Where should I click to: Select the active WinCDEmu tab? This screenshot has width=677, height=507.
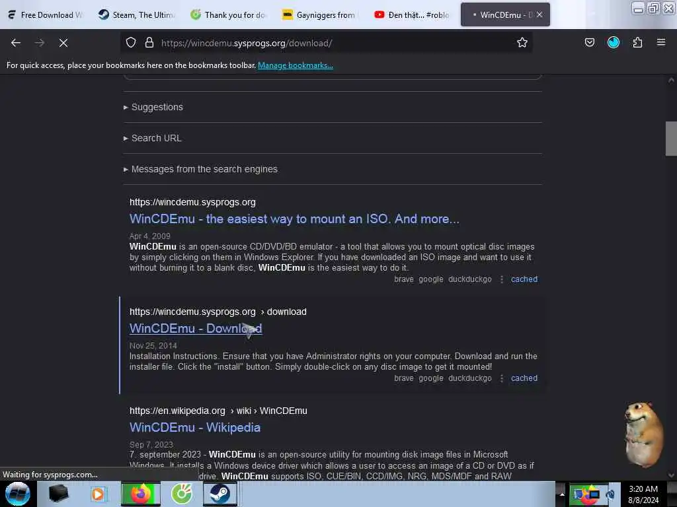point(500,15)
